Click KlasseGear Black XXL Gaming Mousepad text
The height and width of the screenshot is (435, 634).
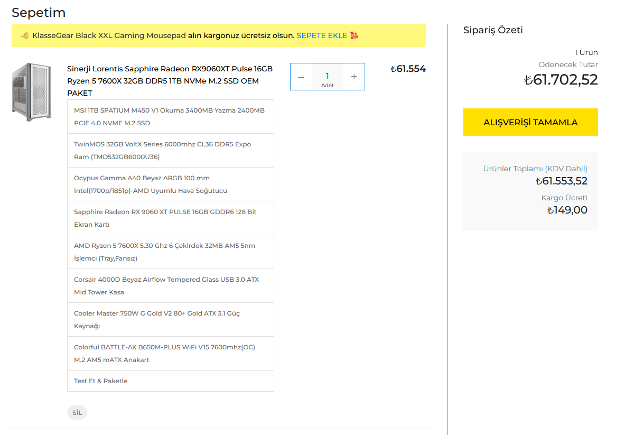(x=109, y=35)
